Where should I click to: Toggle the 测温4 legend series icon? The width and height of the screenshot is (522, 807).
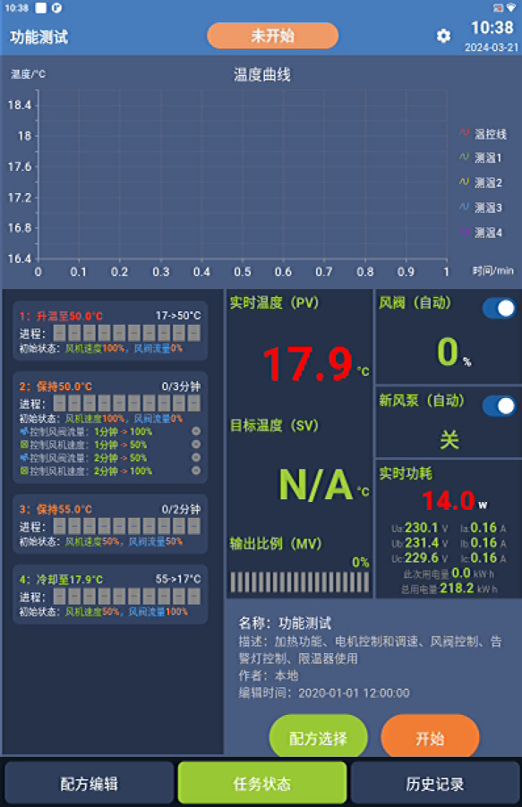click(465, 232)
